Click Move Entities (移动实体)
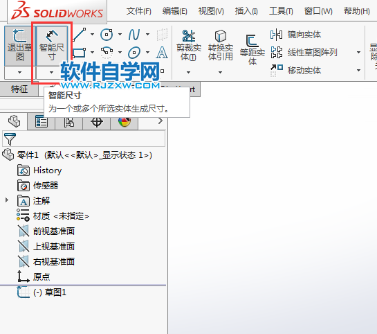 296,70
